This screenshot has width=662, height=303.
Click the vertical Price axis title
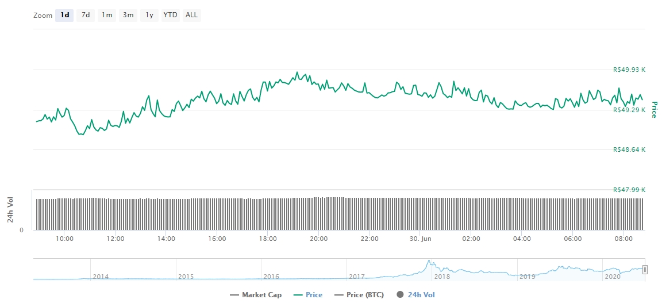coord(655,109)
